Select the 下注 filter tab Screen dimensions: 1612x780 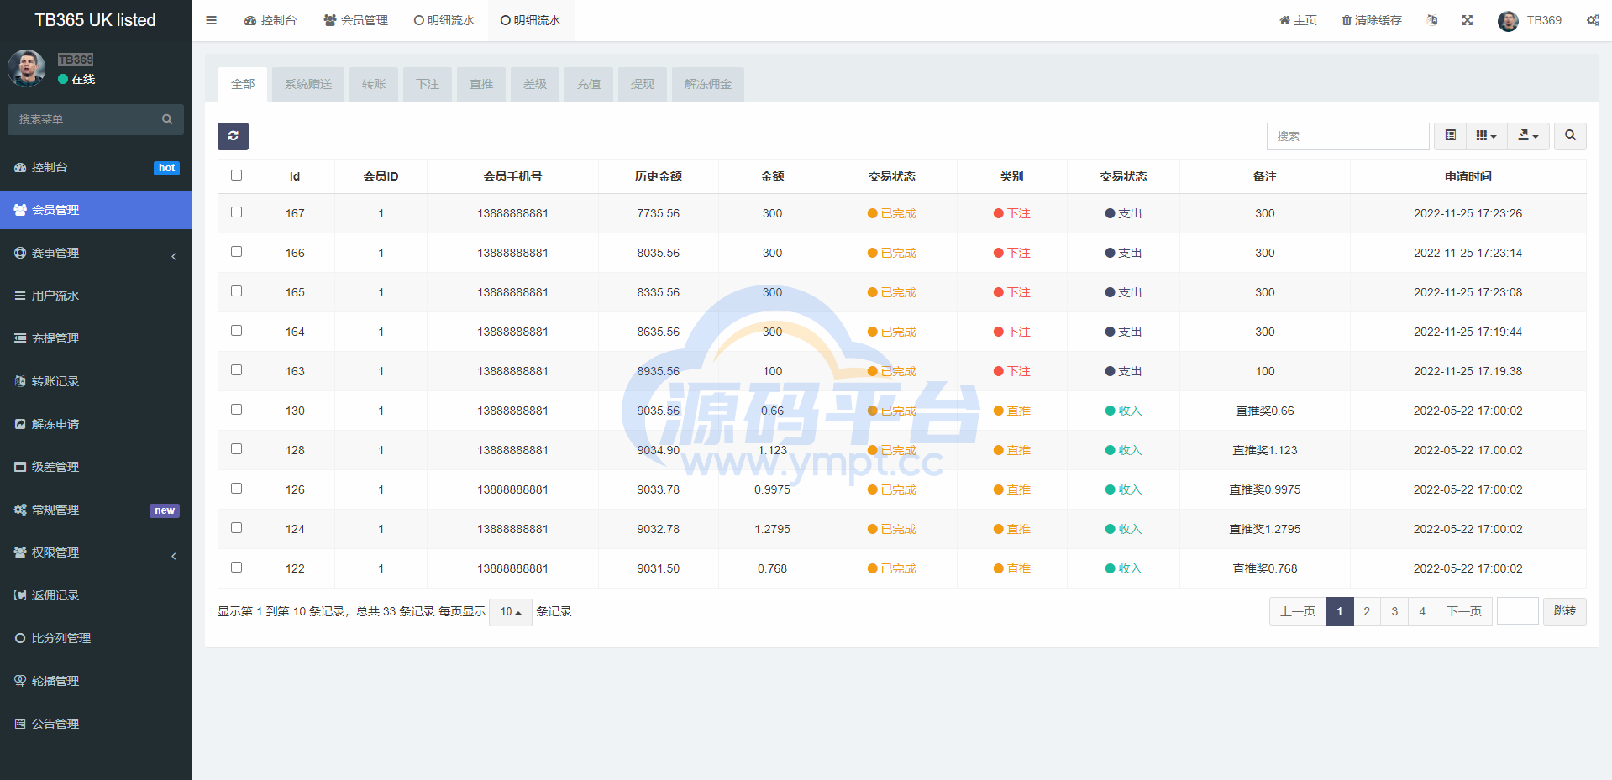tap(428, 84)
